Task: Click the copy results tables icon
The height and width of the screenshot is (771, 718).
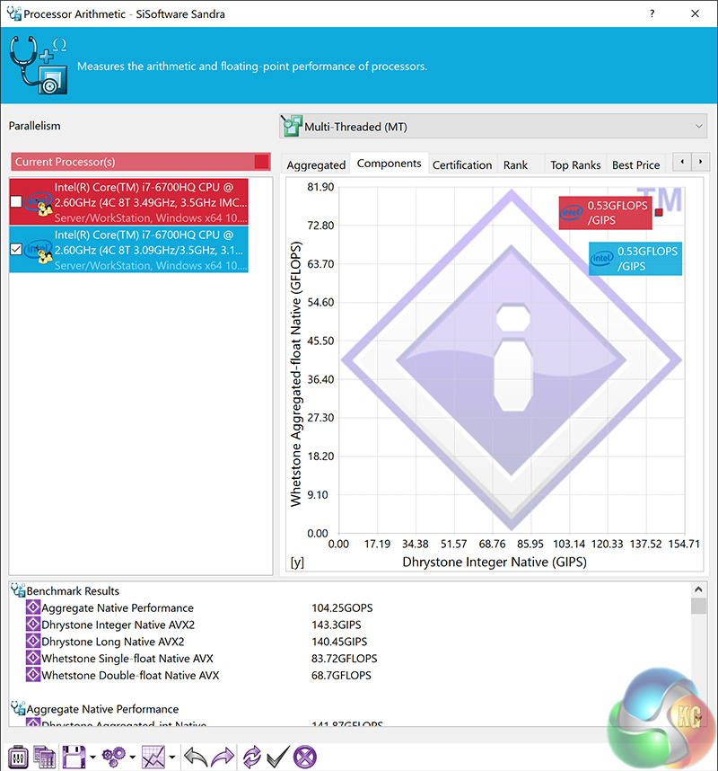Action: tap(45, 757)
